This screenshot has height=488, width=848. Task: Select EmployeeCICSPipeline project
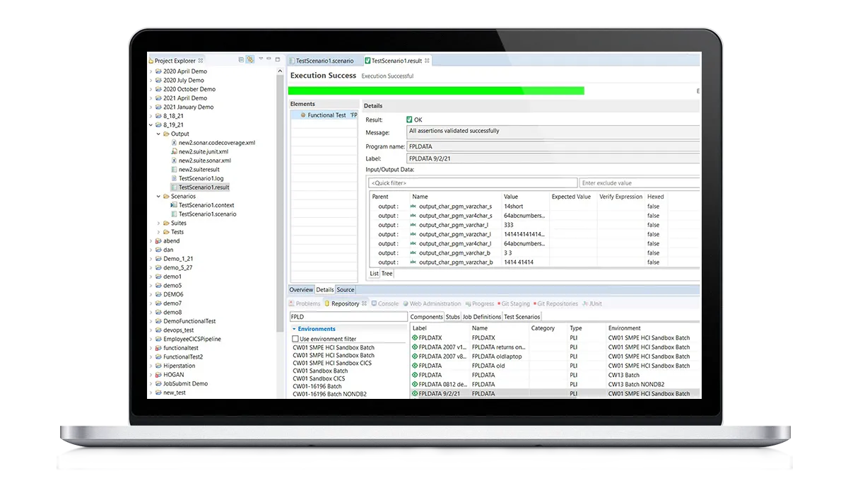pos(192,339)
